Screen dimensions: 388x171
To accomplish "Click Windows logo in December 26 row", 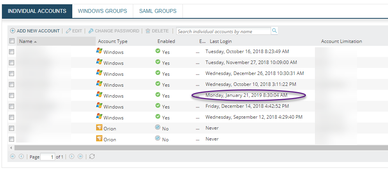I will pyautogui.click(x=99, y=72).
